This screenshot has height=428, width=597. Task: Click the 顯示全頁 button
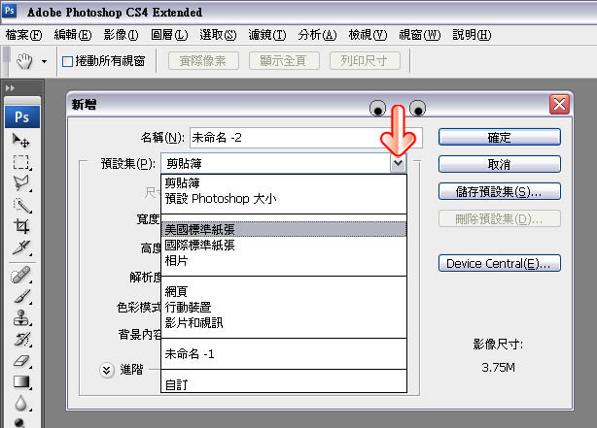284,61
